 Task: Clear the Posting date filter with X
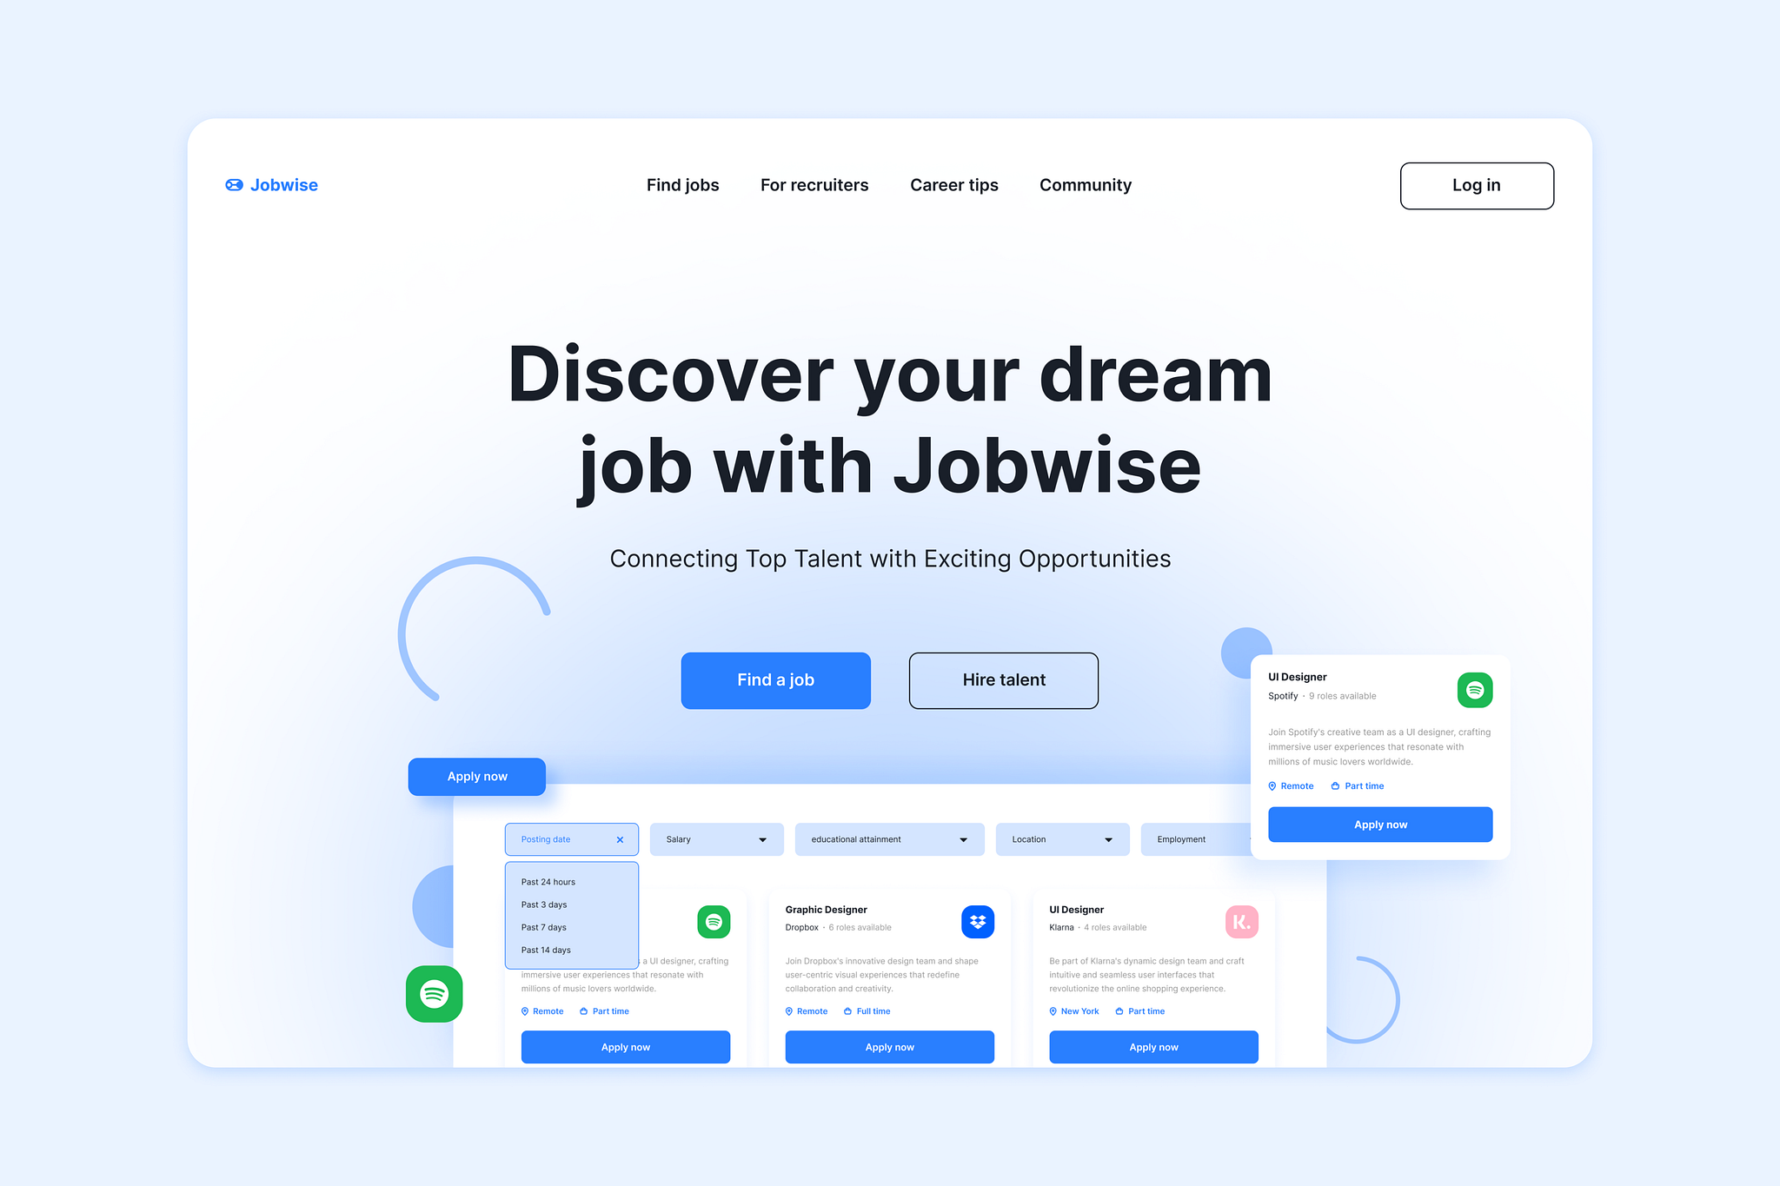click(620, 839)
